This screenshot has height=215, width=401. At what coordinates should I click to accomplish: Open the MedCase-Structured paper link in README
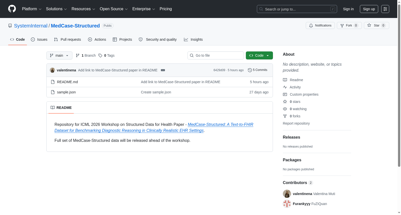154,127
